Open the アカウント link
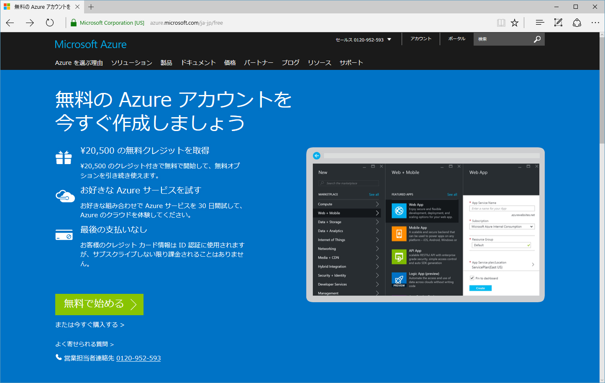605x383 pixels. click(x=420, y=39)
